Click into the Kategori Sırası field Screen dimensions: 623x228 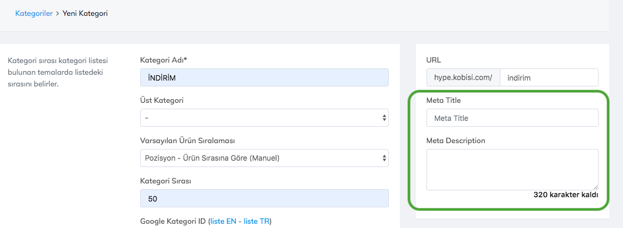[264, 198]
